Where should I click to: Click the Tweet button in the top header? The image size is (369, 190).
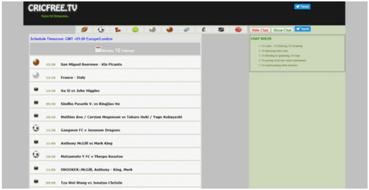(x=302, y=7)
